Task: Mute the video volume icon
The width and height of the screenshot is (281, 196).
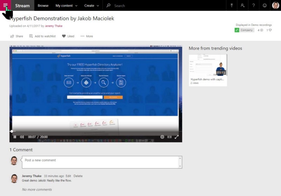Action: (22, 137)
